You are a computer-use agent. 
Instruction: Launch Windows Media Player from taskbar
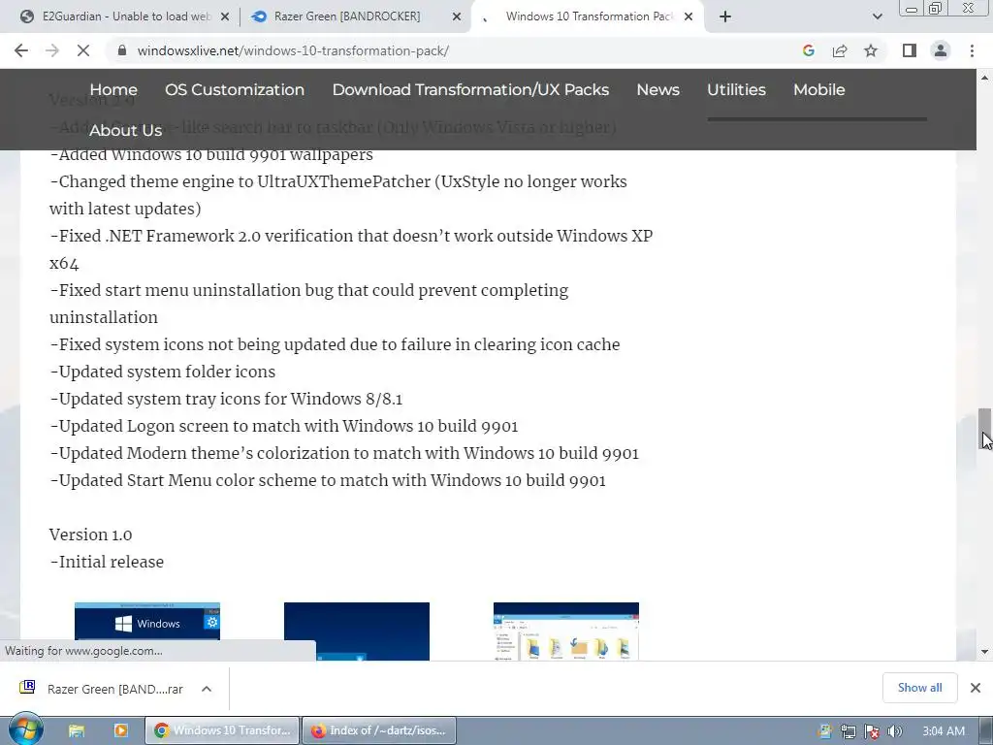(120, 731)
